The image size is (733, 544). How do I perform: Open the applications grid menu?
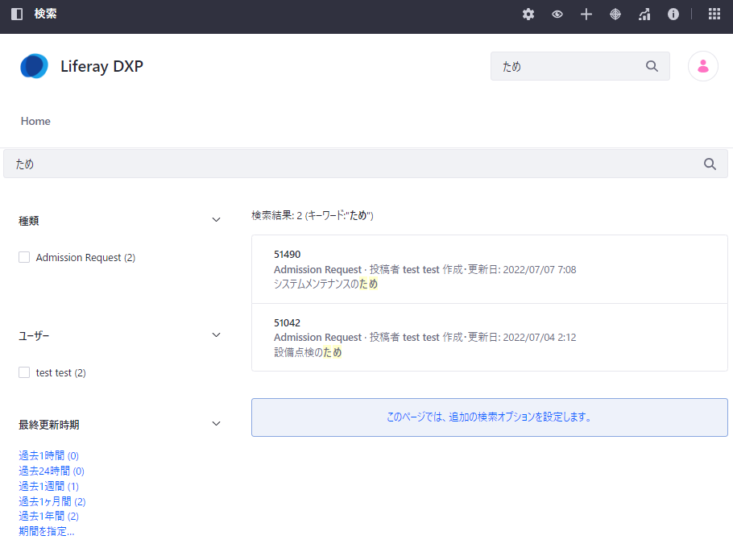[x=714, y=14]
